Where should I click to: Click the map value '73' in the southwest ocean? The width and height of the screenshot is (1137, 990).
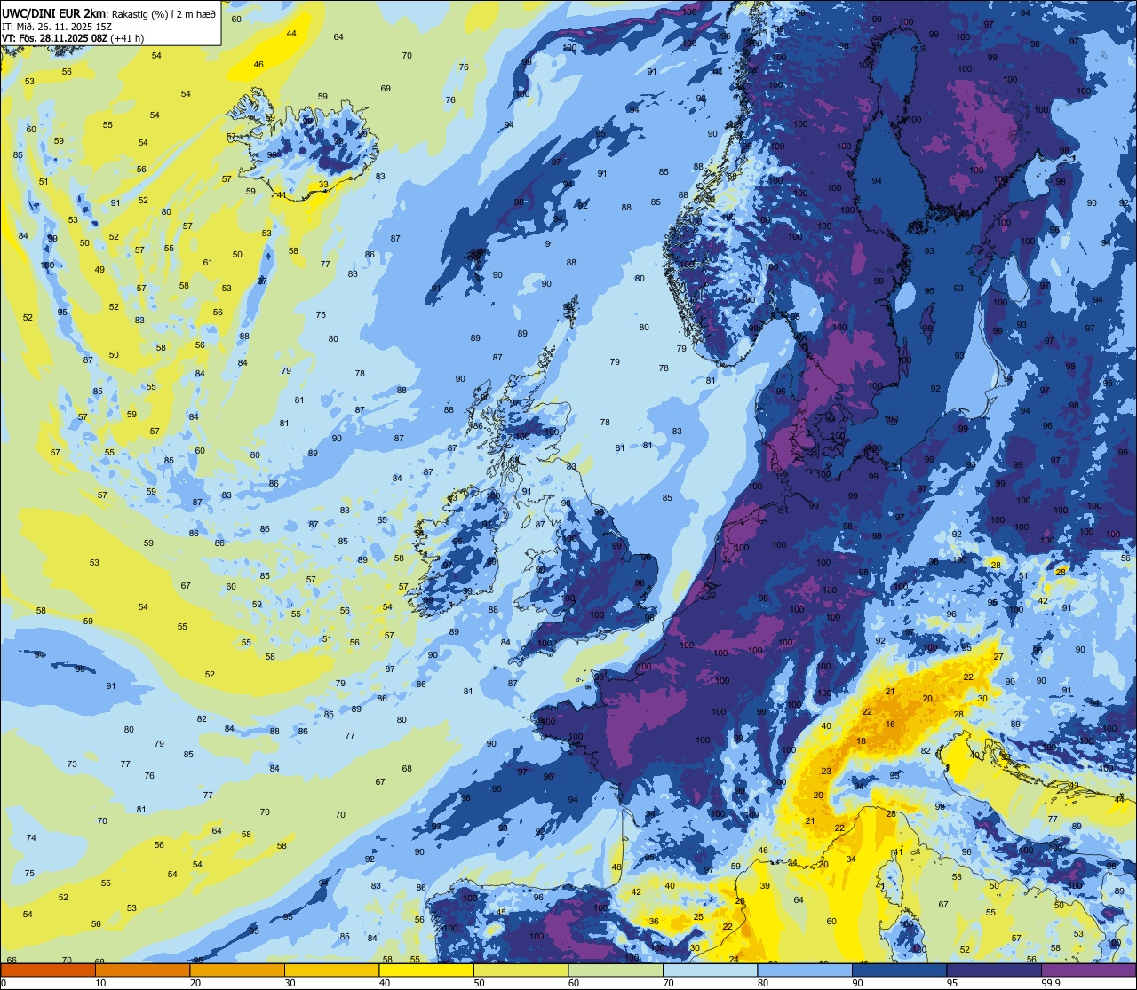[72, 764]
